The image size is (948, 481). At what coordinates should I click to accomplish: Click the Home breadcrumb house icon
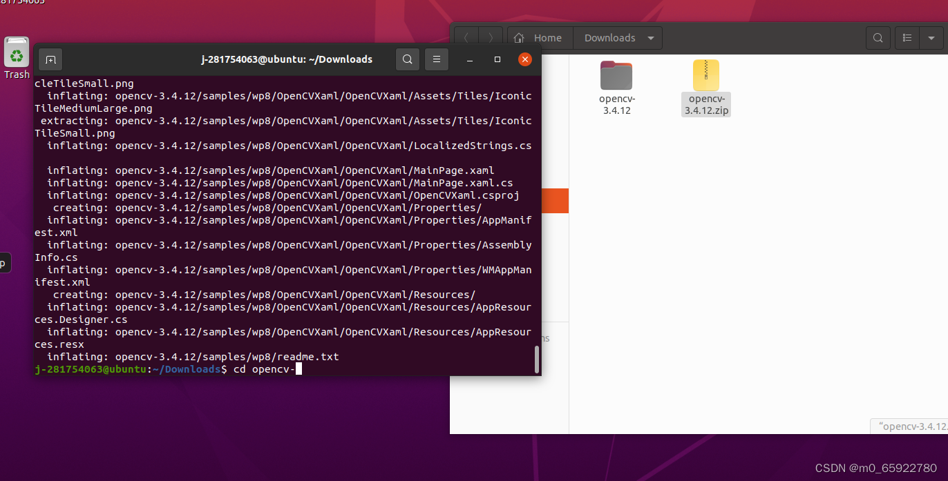(x=520, y=37)
